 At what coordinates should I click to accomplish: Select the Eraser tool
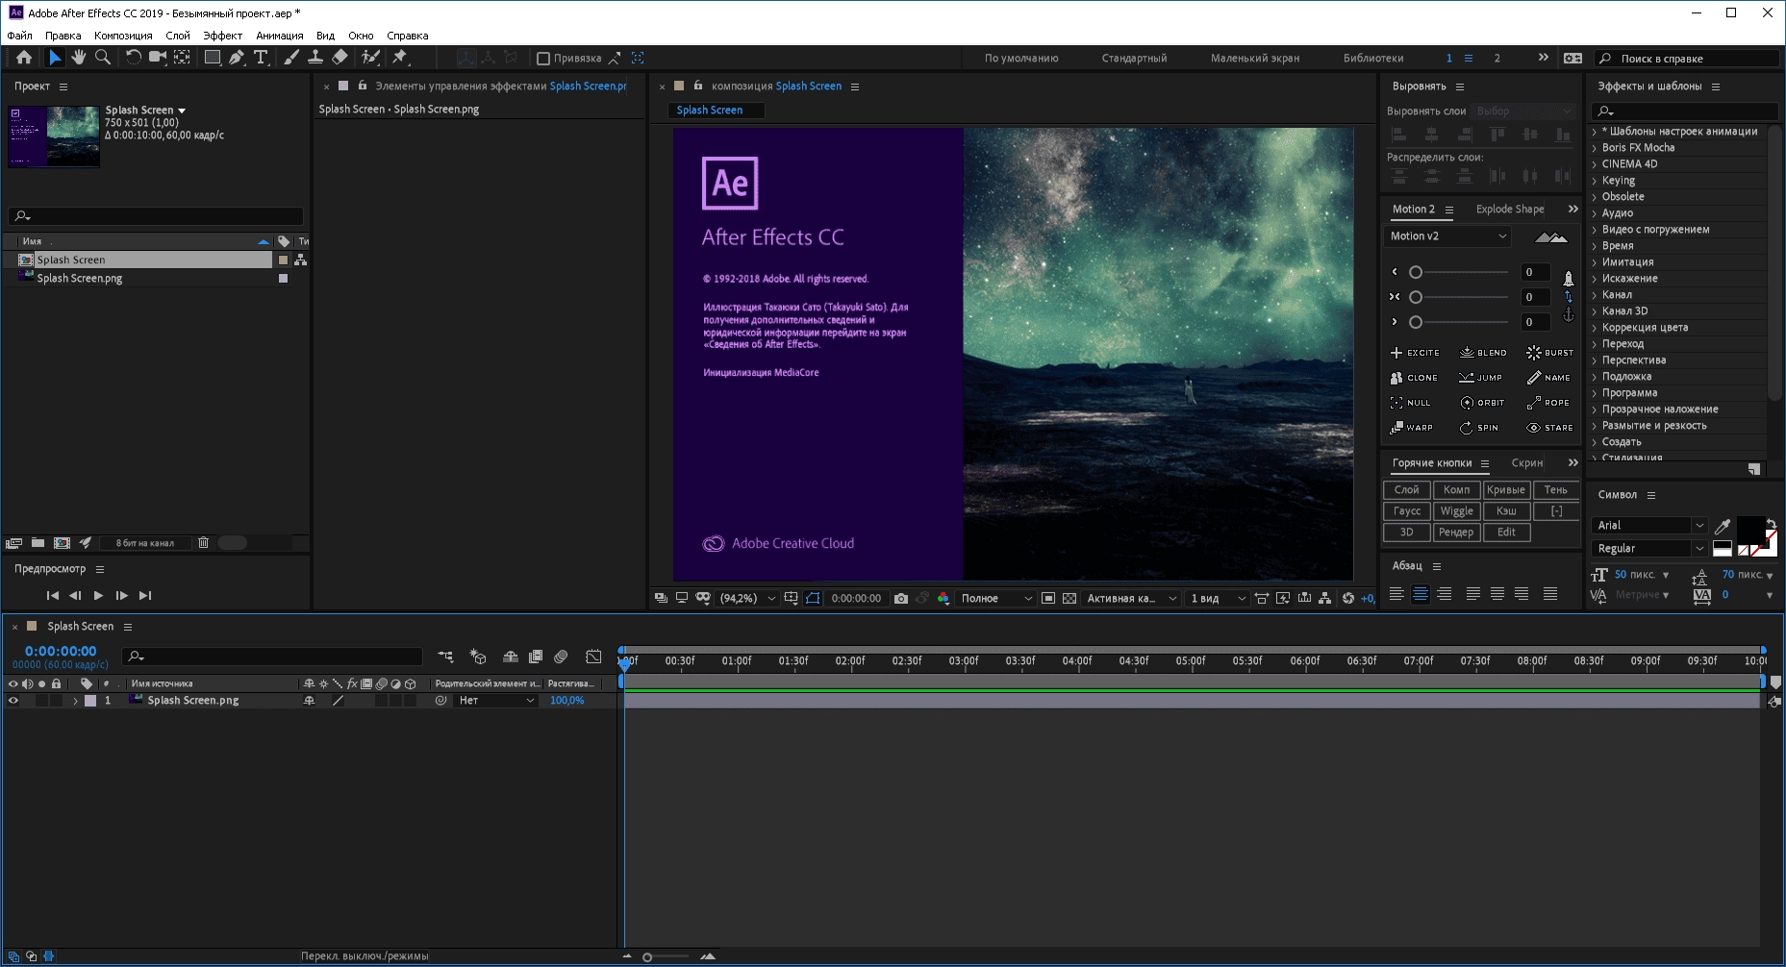click(340, 58)
